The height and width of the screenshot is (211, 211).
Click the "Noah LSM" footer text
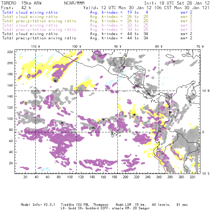(x=123, y=205)
